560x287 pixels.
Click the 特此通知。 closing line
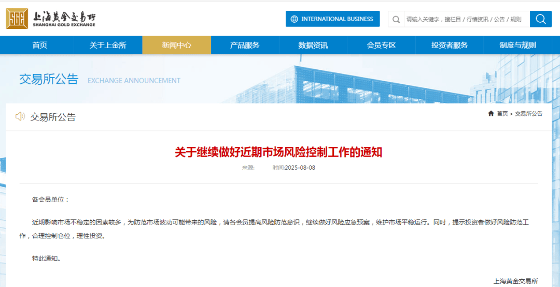(47, 259)
